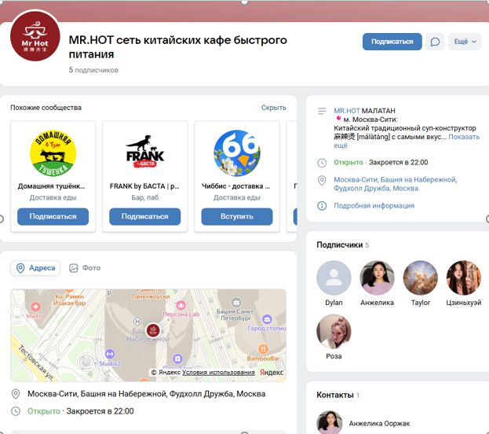Subscribe to Домашняя тушёнка community

point(53,216)
